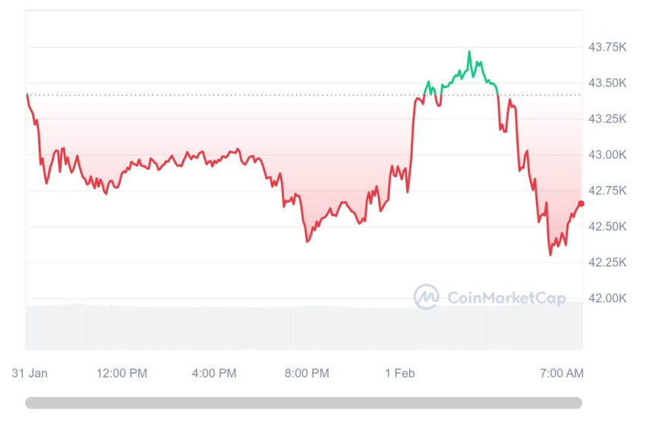Select the 42.00K price axis label
Image resolution: width=653 pixels, height=435 pixels.
(607, 298)
